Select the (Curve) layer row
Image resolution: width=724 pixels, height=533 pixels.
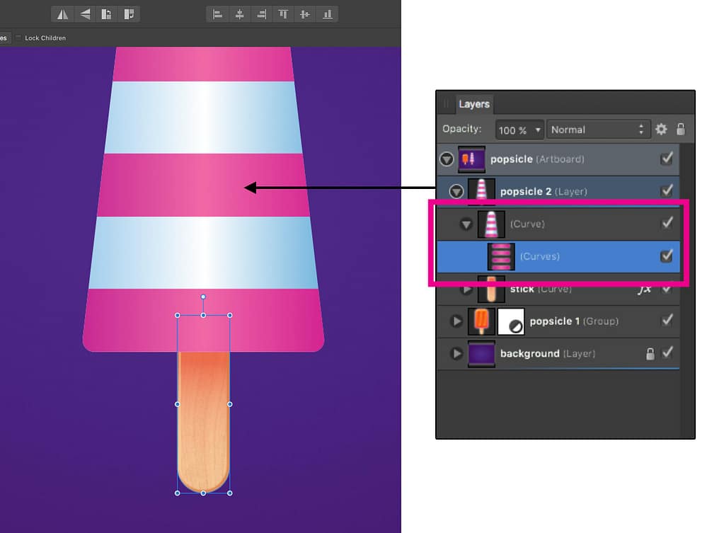[558, 224]
